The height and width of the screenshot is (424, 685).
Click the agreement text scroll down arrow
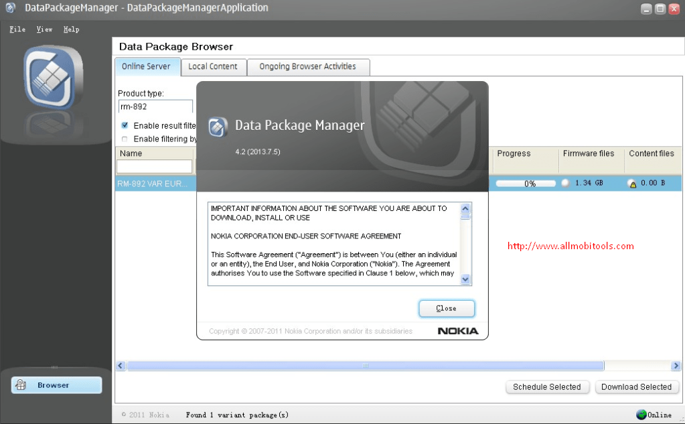click(x=465, y=279)
